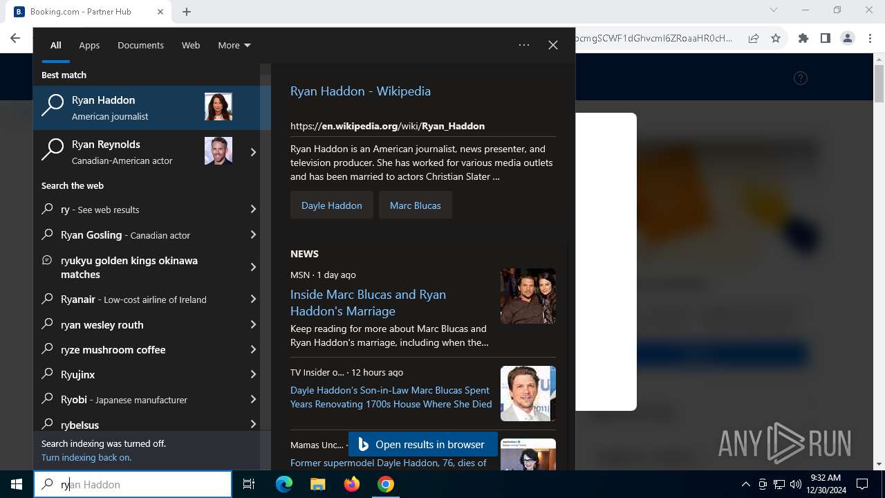Viewport: 885px width, 498px height.
Task: Open the Ryan Haddon - Wikipedia title link
Action: [360, 91]
